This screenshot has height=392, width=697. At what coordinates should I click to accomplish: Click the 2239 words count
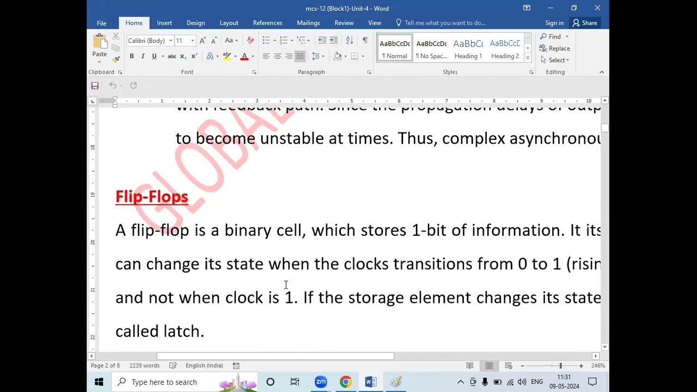[x=144, y=365]
